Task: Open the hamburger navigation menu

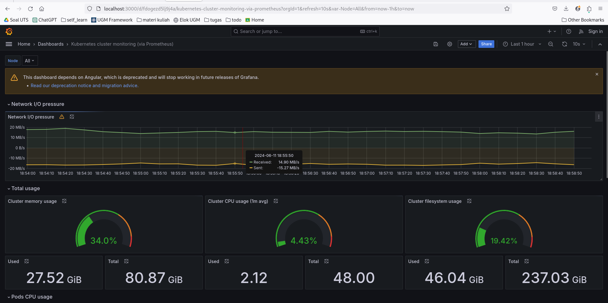Action: coord(9,44)
